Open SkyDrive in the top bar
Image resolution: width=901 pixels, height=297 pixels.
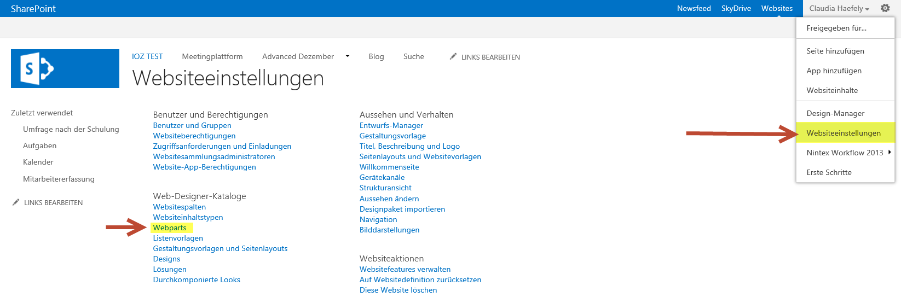[736, 8]
